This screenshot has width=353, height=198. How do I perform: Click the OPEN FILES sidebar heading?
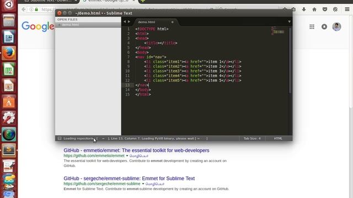[67, 20]
